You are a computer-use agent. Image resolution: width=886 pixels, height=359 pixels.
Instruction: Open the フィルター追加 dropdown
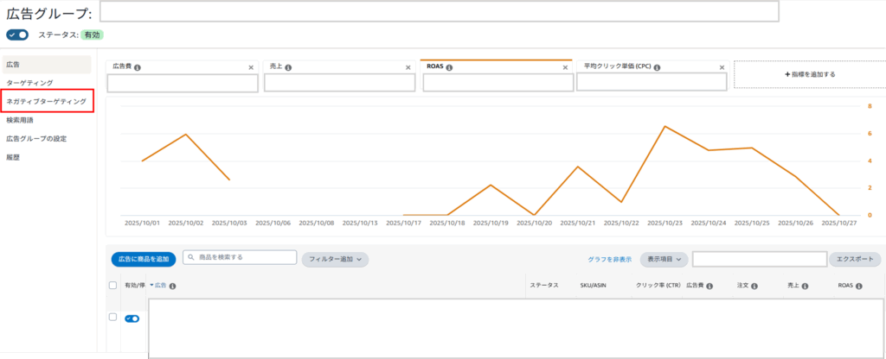335,258
